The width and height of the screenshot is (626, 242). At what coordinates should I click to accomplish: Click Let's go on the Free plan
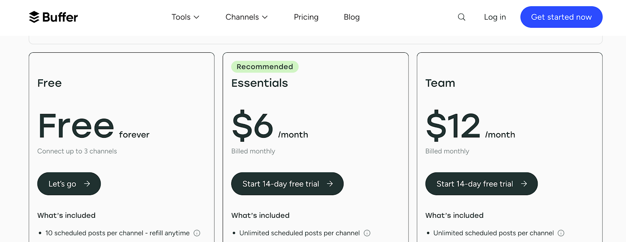[69, 184]
